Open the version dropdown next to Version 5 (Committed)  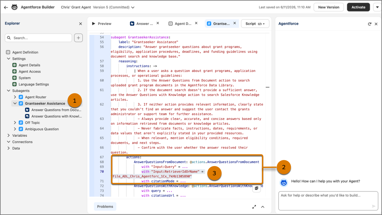tap(132, 7)
